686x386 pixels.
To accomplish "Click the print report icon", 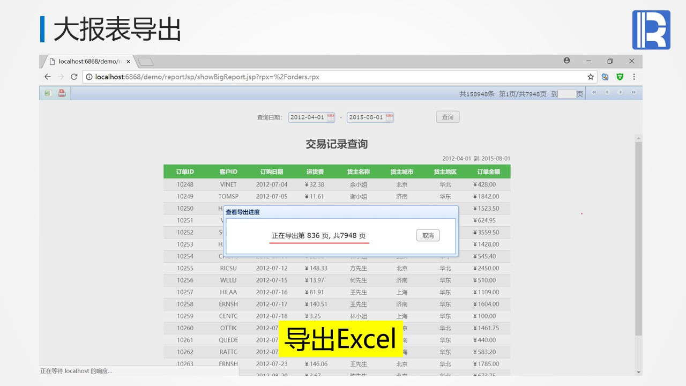I will coord(62,93).
